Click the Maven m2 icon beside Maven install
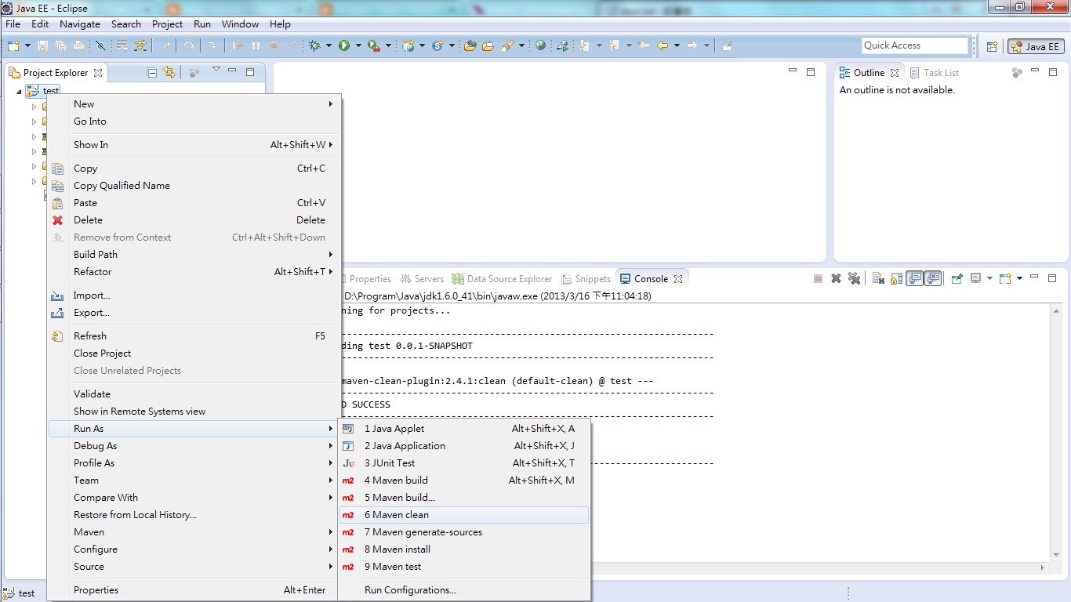1071x602 pixels. [x=348, y=549]
